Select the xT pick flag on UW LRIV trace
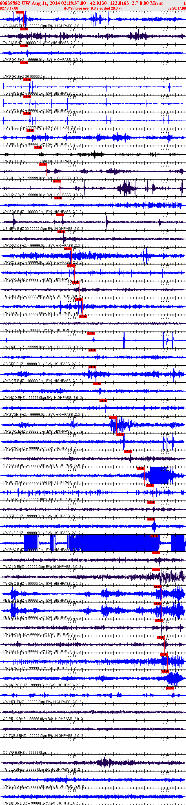This screenshot has width=186, height=805. pyautogui.click(x=57, y=181)
